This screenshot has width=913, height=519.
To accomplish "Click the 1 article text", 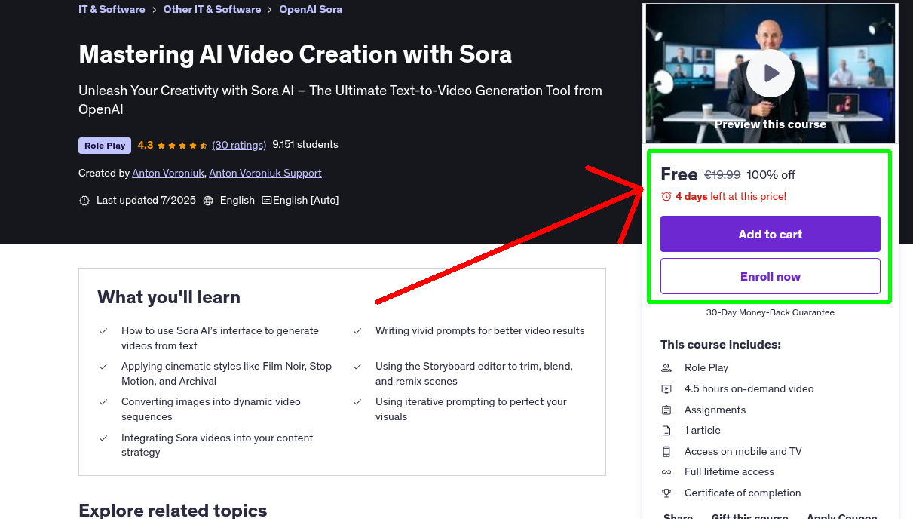I will click(703, 430).
